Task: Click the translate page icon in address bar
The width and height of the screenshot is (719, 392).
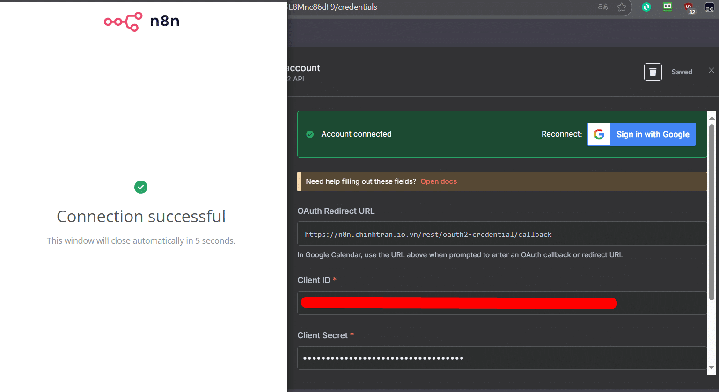Action: click(x=603, y=7)
